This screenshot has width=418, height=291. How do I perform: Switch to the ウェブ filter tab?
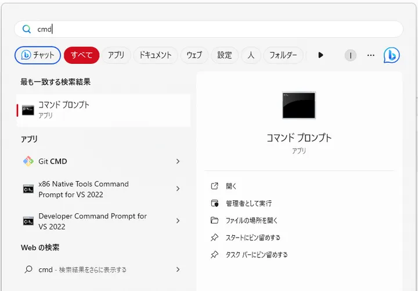click(x=194, y=55)
